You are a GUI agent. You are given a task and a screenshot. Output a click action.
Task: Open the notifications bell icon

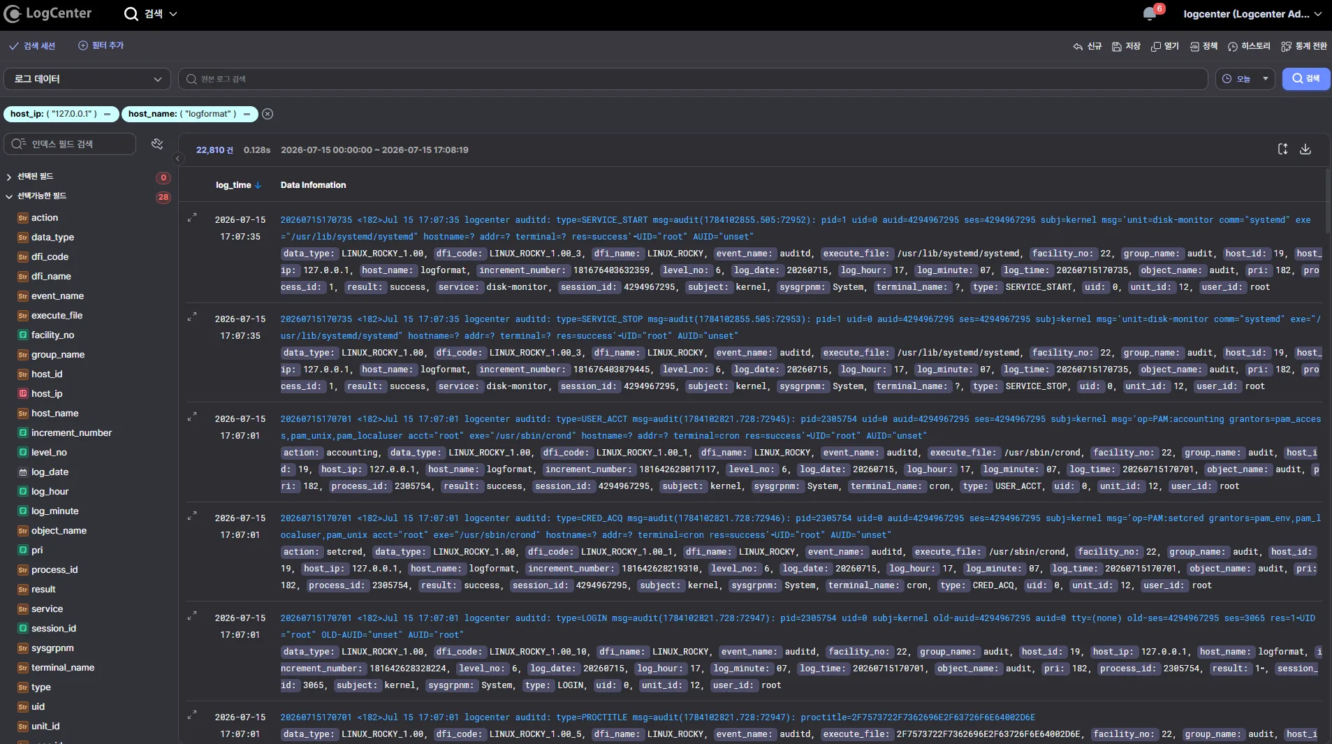pyautogui.click(x=1149, y=14)
